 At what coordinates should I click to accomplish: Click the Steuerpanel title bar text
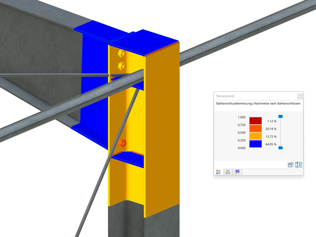pos(225,96)
